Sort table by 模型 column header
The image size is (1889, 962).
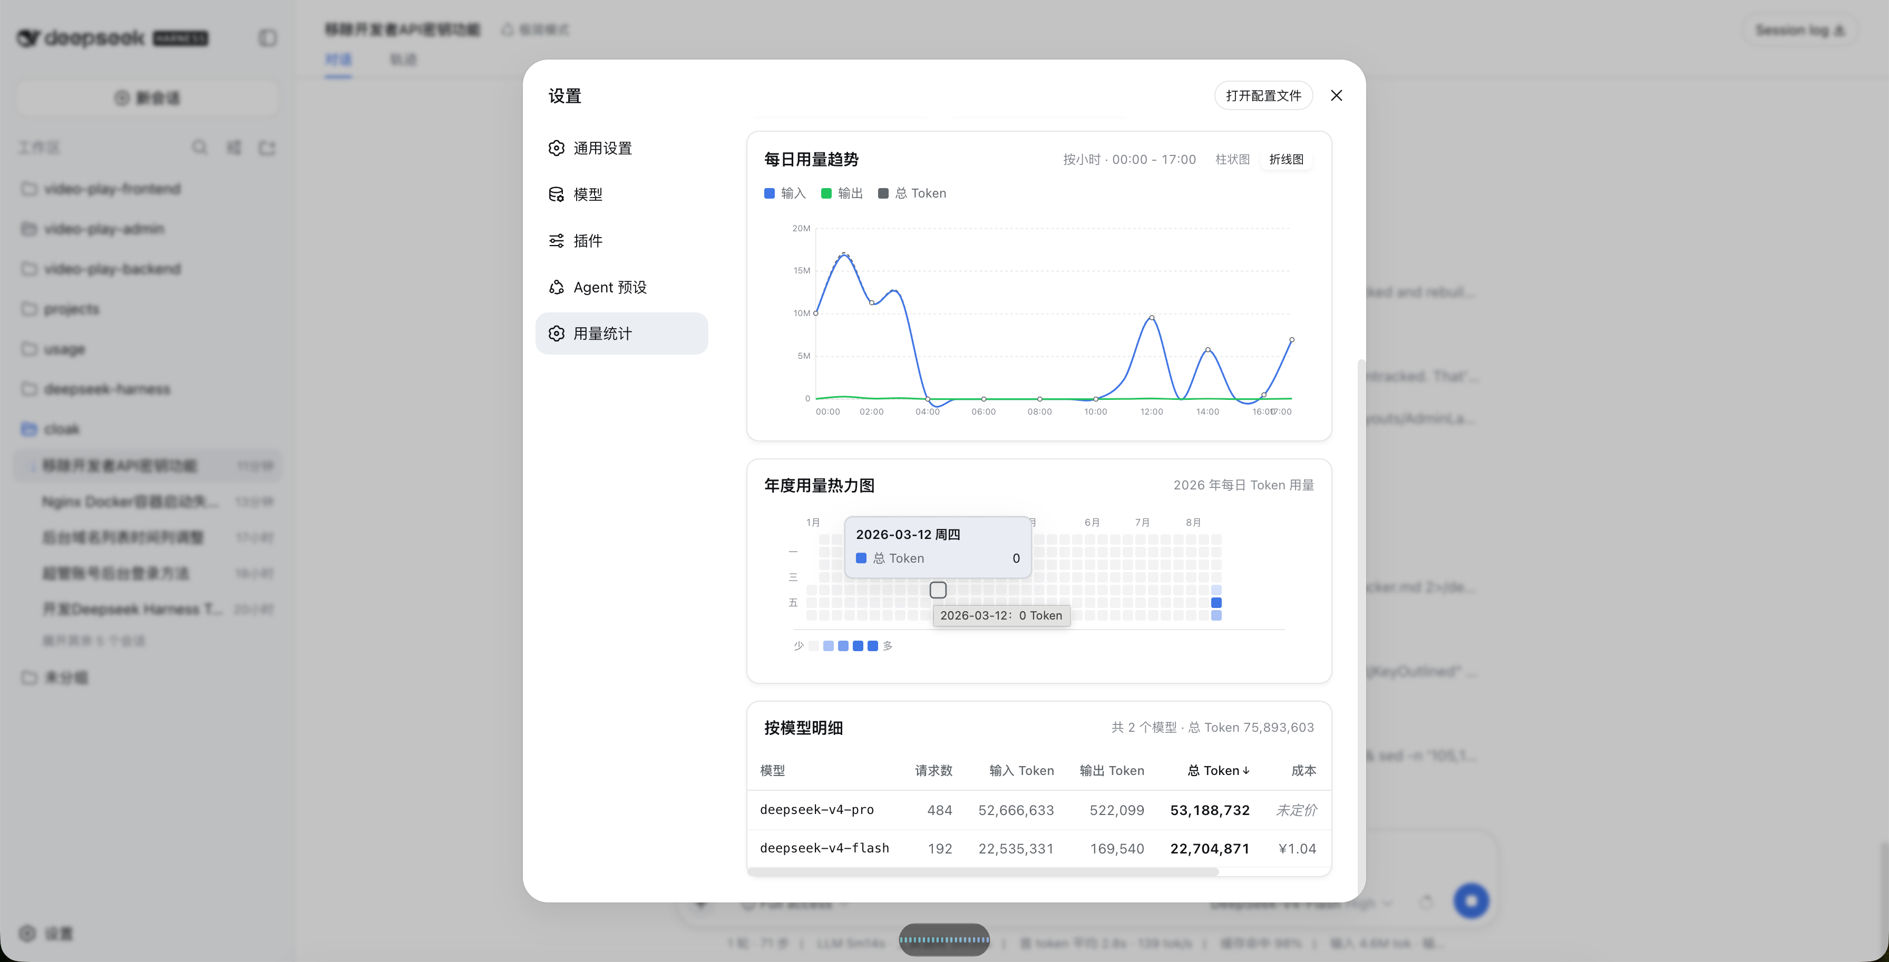click(772, 771)
